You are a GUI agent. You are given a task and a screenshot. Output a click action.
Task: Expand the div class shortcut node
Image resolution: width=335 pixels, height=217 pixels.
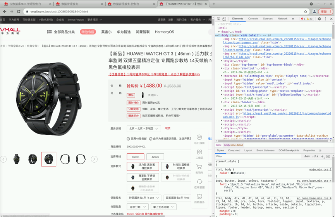222,68
